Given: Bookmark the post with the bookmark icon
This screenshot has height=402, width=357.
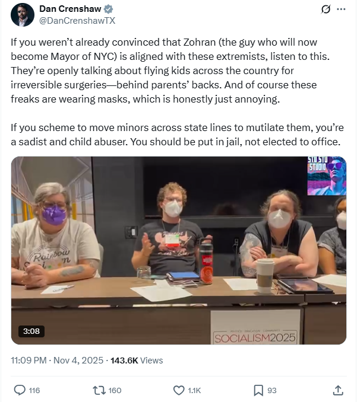Looking at the screenshot, I should click(x=258, y=390).
